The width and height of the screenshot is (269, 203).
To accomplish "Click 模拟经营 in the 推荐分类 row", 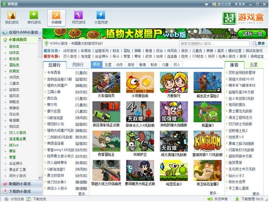I will tap(235, 51).
